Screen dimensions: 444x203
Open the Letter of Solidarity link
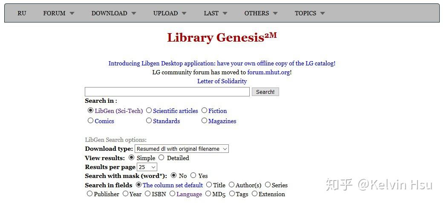click(x=222, y=81)
